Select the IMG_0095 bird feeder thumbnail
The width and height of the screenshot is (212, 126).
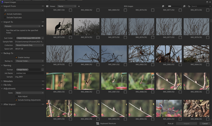pyautogui.click(x=169, y=108)
